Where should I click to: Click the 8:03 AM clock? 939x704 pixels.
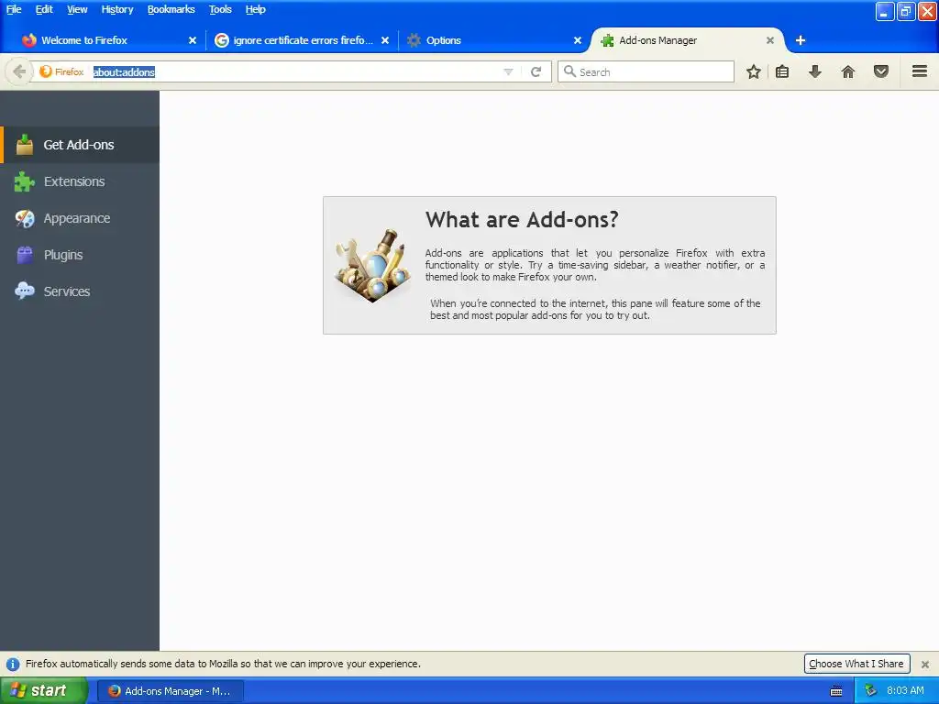click(905, 691)
